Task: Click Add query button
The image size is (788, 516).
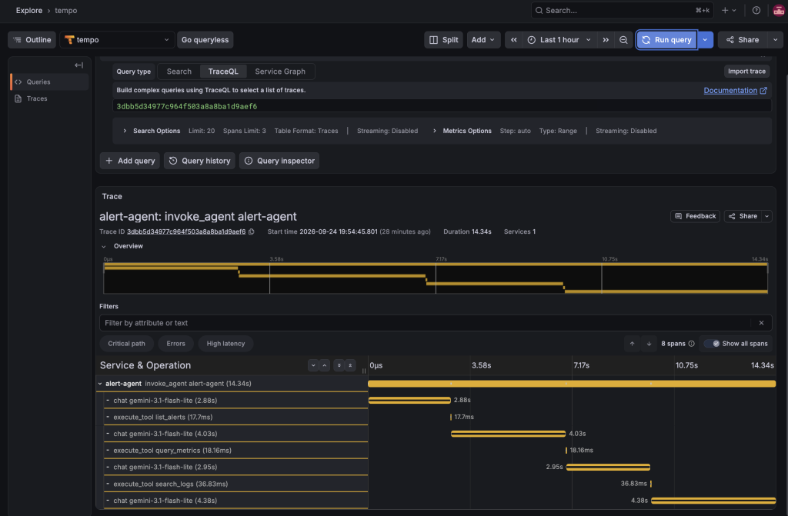Action: point(130,161)
